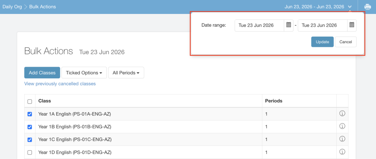Click Bulk Actions breadcrumb

click(43, 7)
